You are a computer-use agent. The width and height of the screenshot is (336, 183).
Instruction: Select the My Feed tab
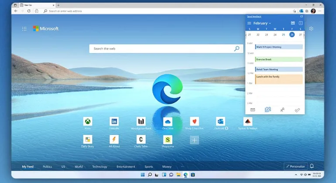coord(27,166)
